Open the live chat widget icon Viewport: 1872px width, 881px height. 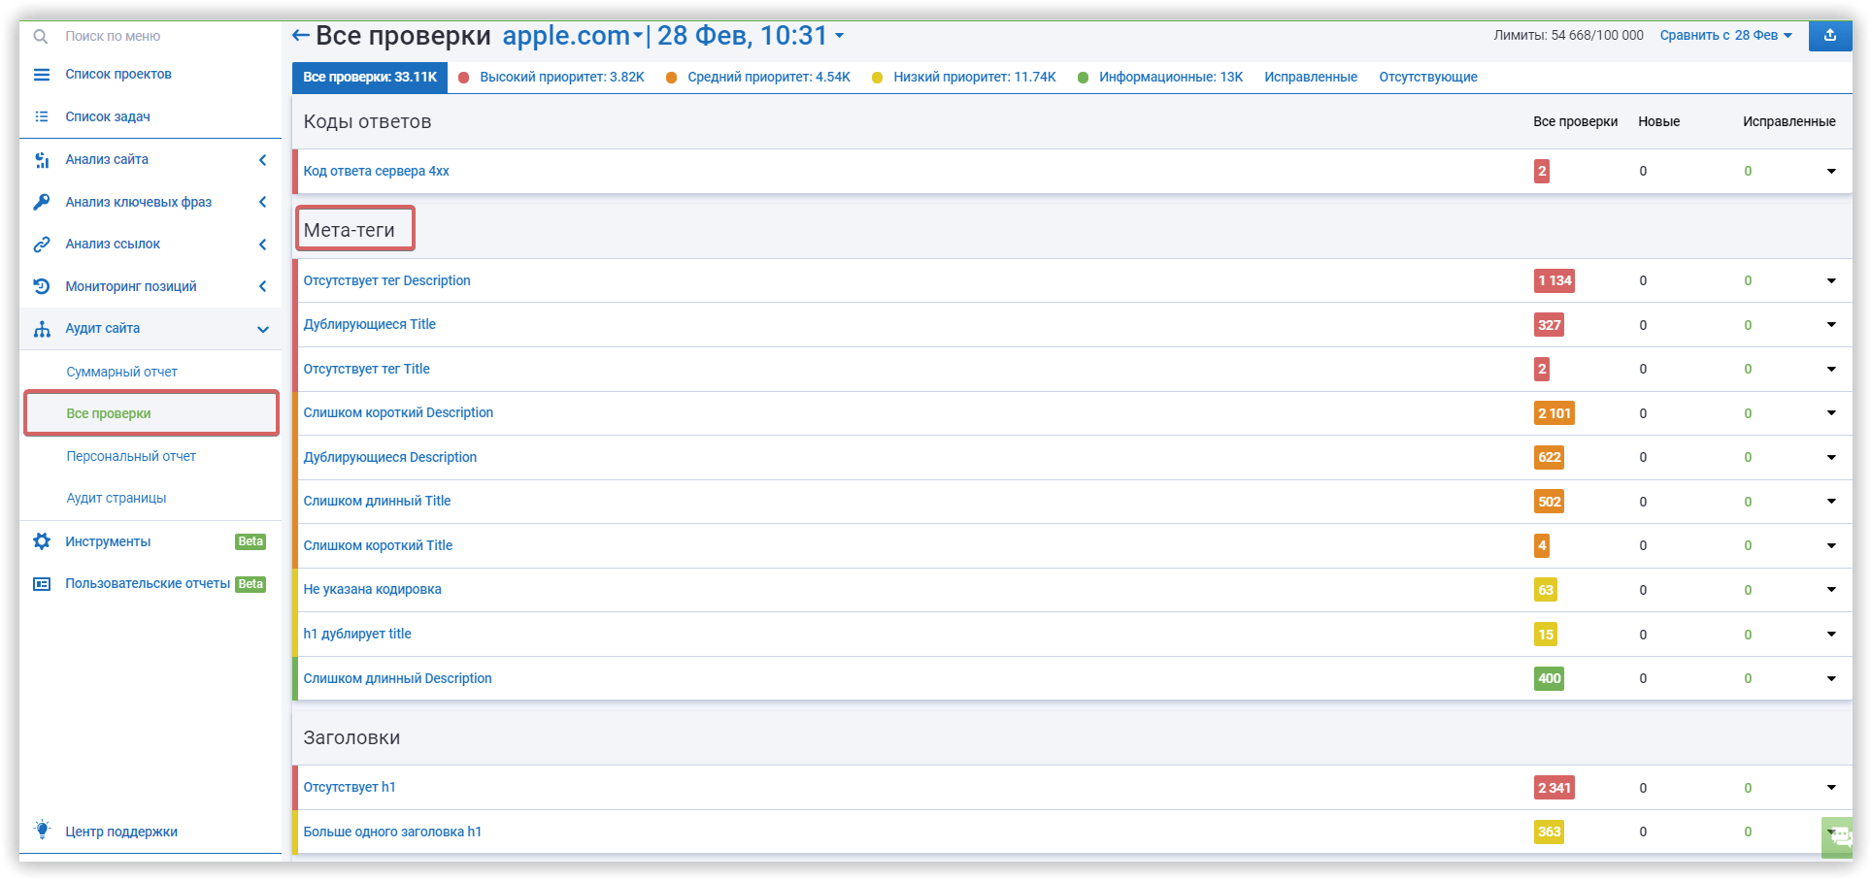(x=1839, y=836)
